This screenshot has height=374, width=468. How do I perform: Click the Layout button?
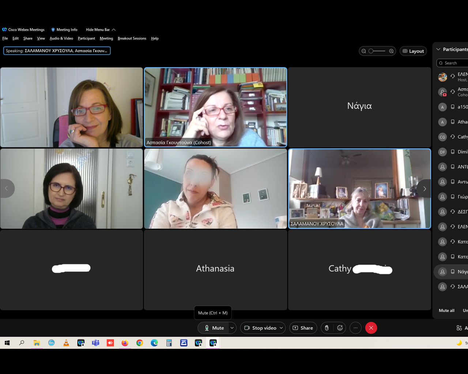point(413,51)
